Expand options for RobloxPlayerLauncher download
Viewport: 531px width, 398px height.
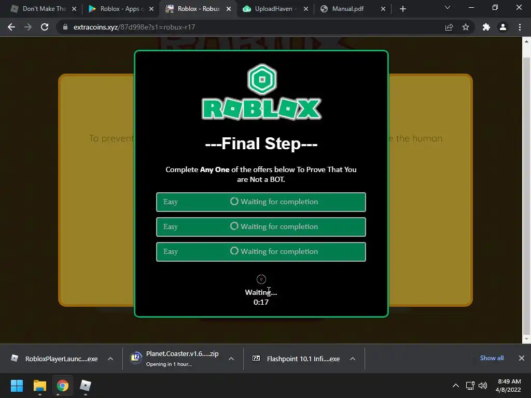110,359
